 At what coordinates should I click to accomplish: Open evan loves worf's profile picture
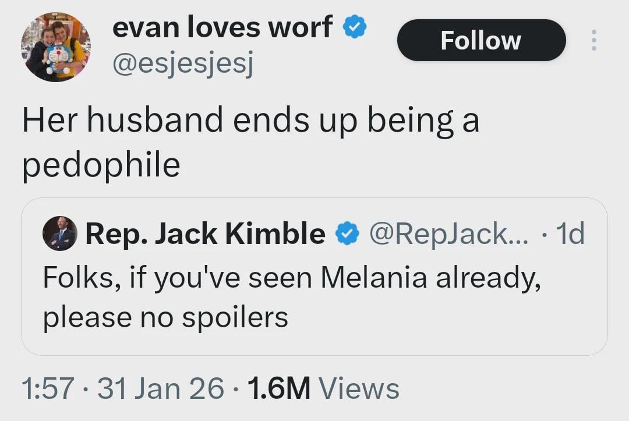[56, 47]
